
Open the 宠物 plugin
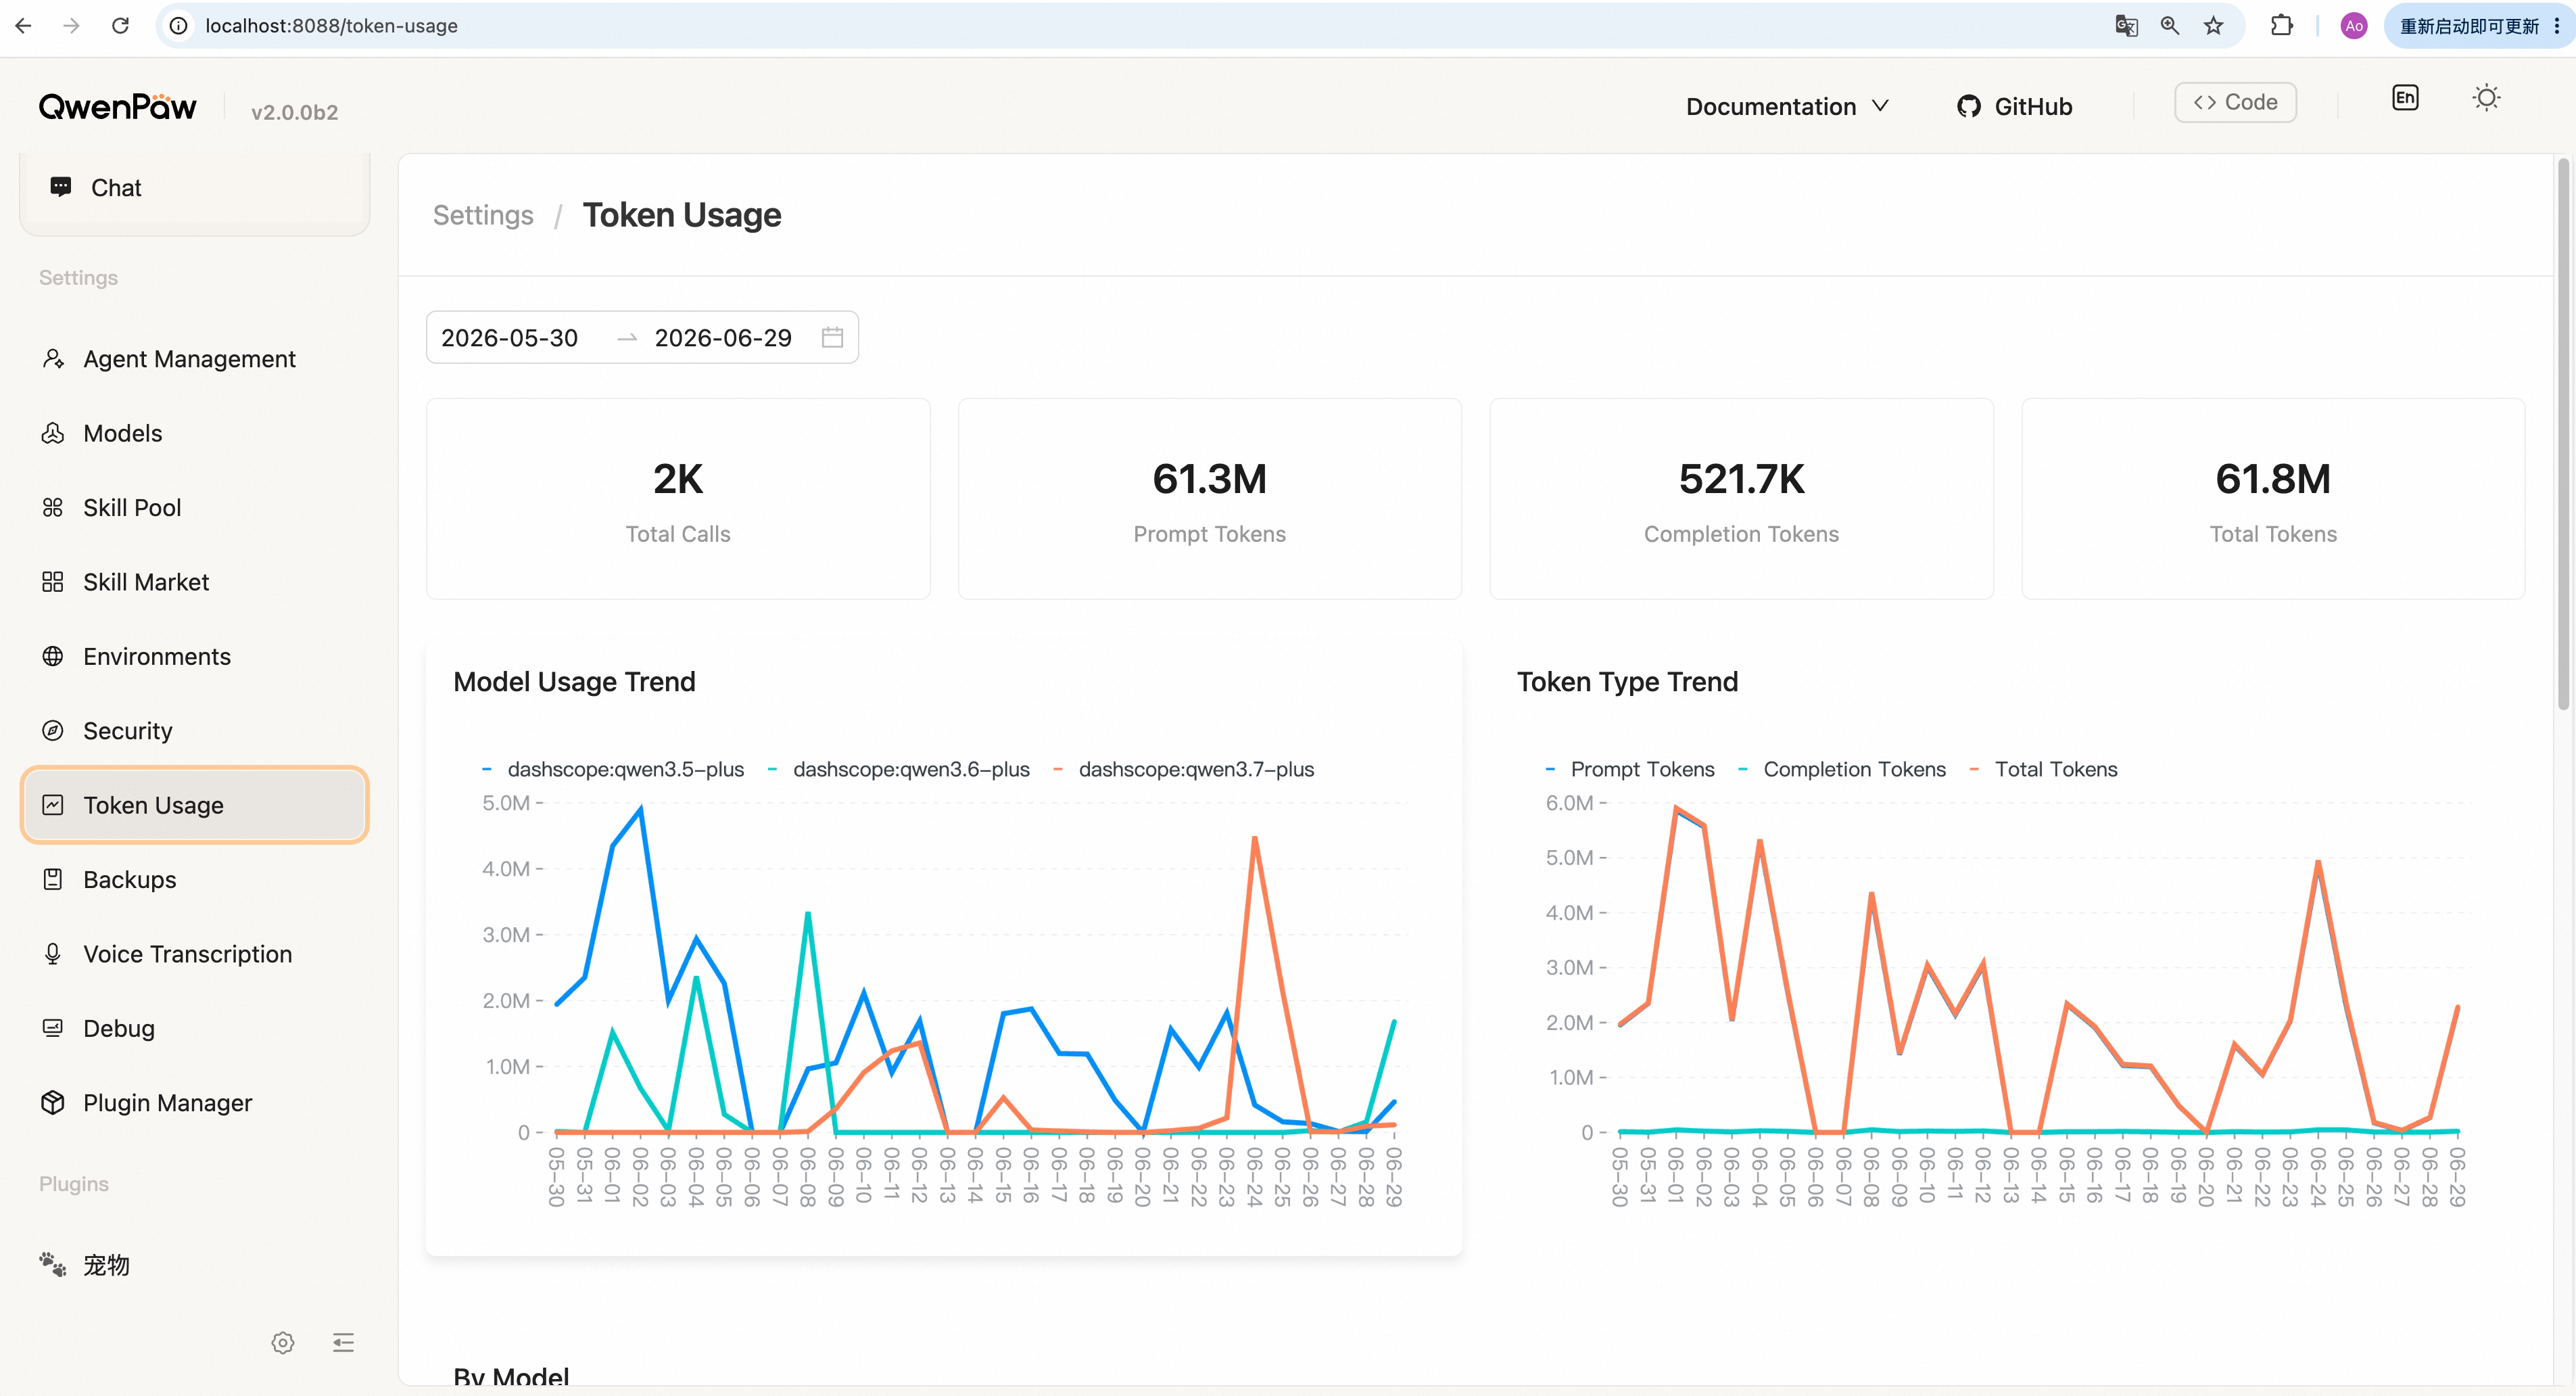click(194, 1265)
